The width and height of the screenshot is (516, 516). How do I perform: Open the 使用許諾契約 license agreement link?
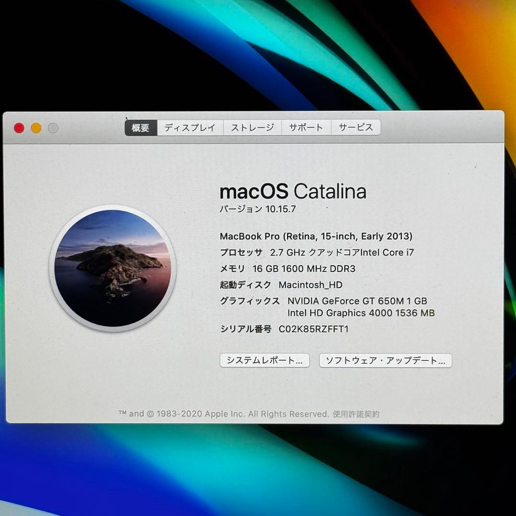356,414
